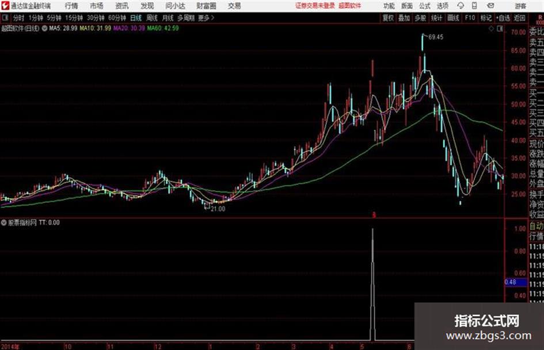Open the 发现 menu

[147, 6]
